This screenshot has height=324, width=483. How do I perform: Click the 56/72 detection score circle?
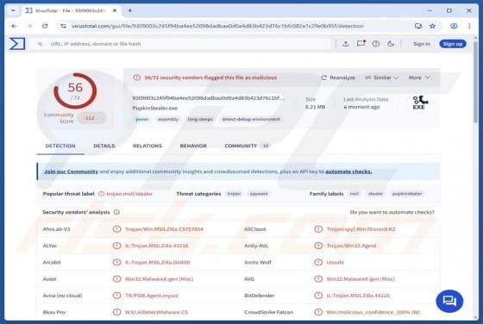click(75, 90)
